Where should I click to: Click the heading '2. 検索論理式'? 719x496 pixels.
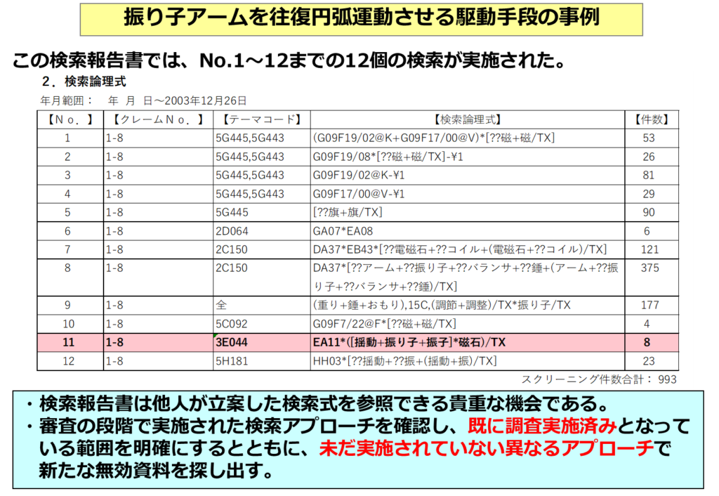click(84, 82)
